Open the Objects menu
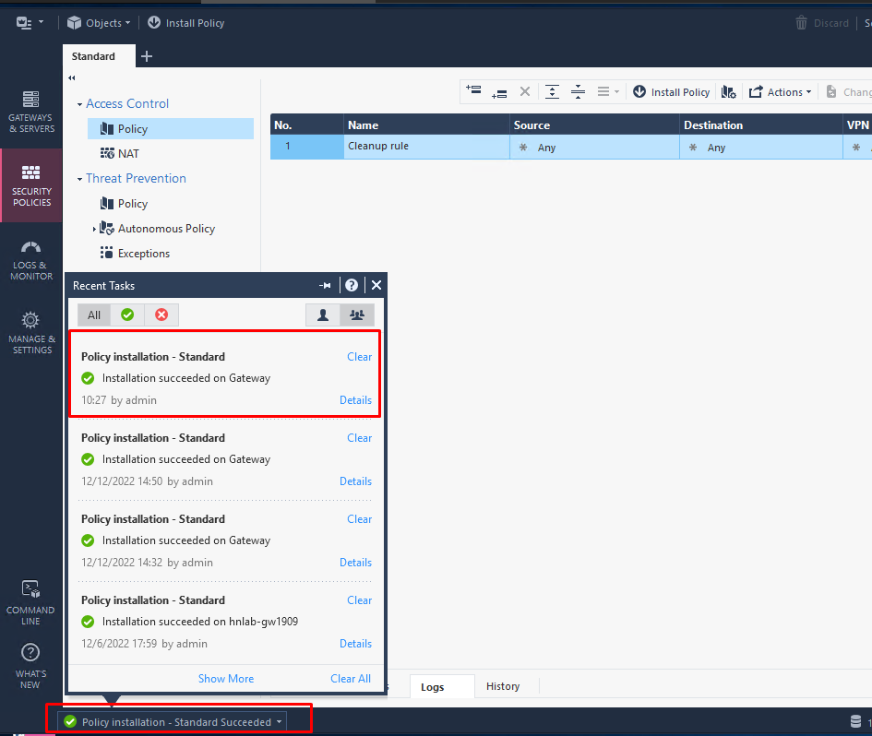Screen dimensions: 872x736 [98, 22]
